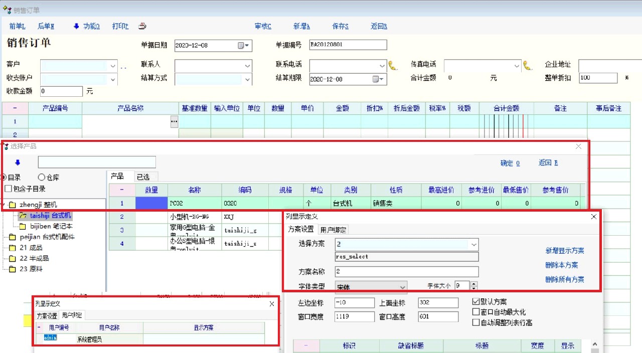
Task: Click the 方案名称 text field
Action: click(407, 272)
